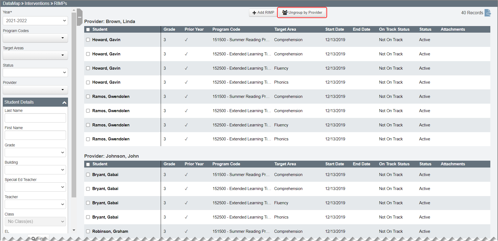The image size is (498, 241).
Task: Click the sidebar scroll down arrow
Action: coord(74,230)
